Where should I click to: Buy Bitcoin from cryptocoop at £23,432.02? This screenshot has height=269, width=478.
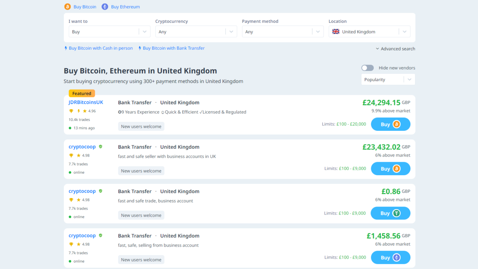point(391,169)
